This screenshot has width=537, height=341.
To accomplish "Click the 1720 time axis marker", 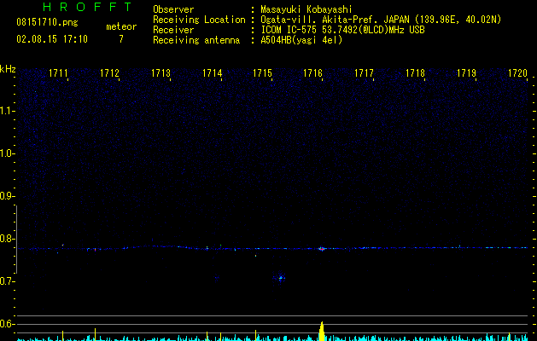I will click(517, 73).
